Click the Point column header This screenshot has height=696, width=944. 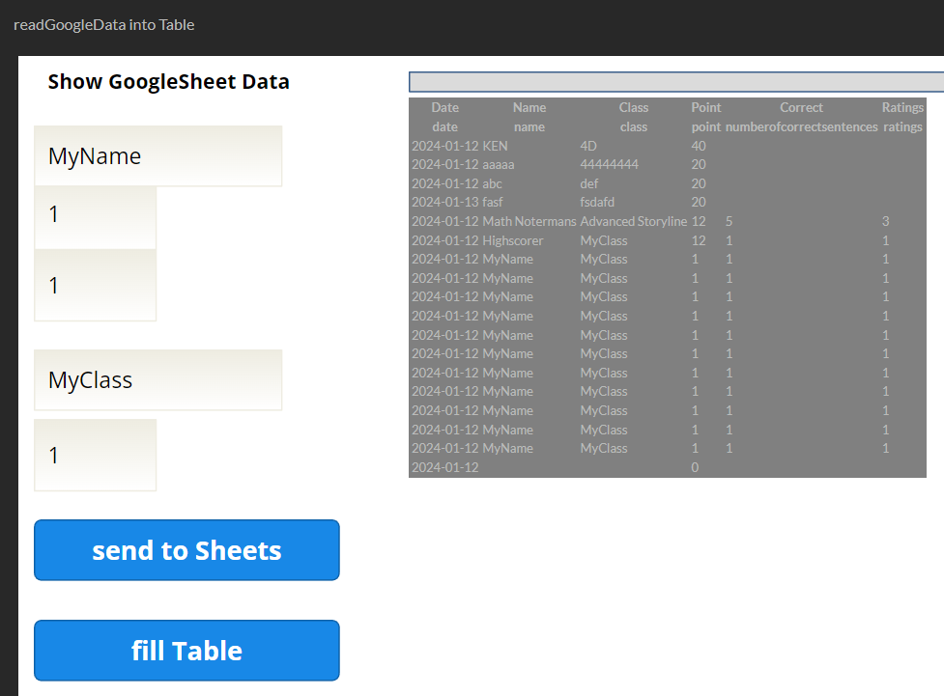tap(705, 107)
